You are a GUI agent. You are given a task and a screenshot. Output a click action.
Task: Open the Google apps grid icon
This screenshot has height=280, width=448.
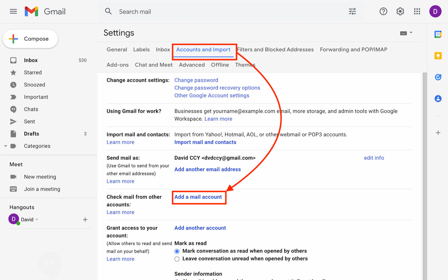point(417,11)
